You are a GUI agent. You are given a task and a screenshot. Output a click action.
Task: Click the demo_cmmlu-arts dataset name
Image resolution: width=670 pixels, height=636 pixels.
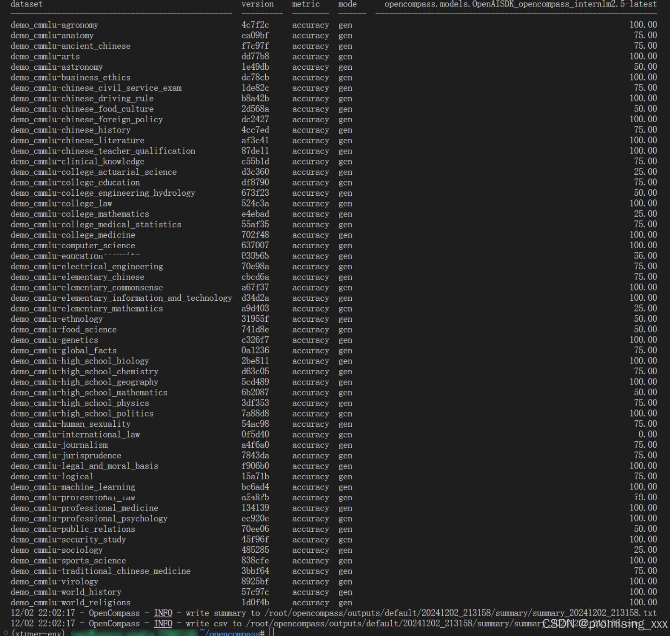tap(45, 56)
